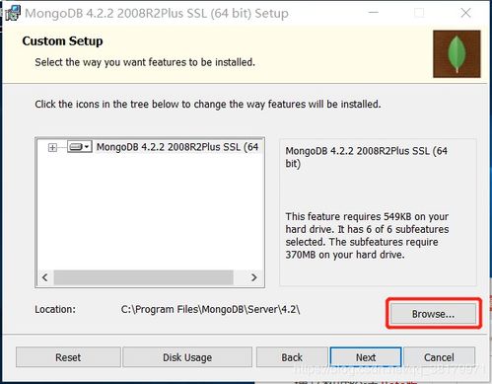Click the 'Custom Setup' heading
The width and height of the screenshot is (492, 384).
click(62, 41)
